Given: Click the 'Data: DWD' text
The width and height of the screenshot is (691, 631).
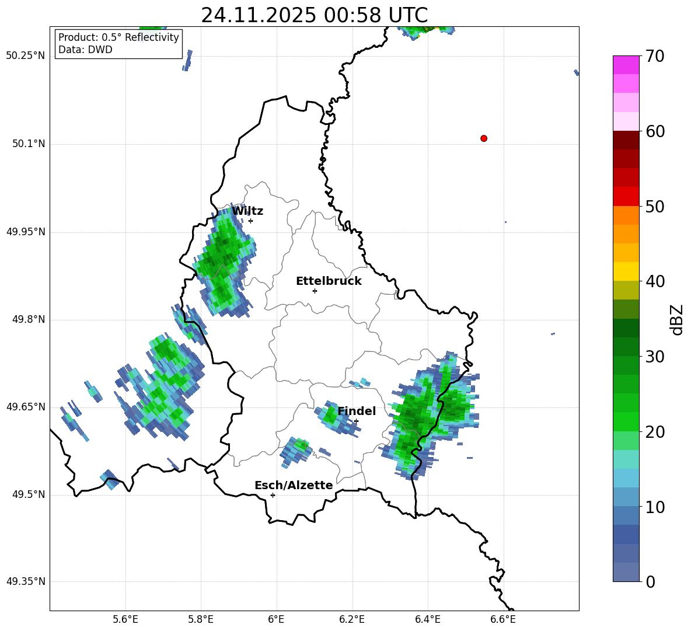Looking at the screenshot, I should [x=85, y=50].
